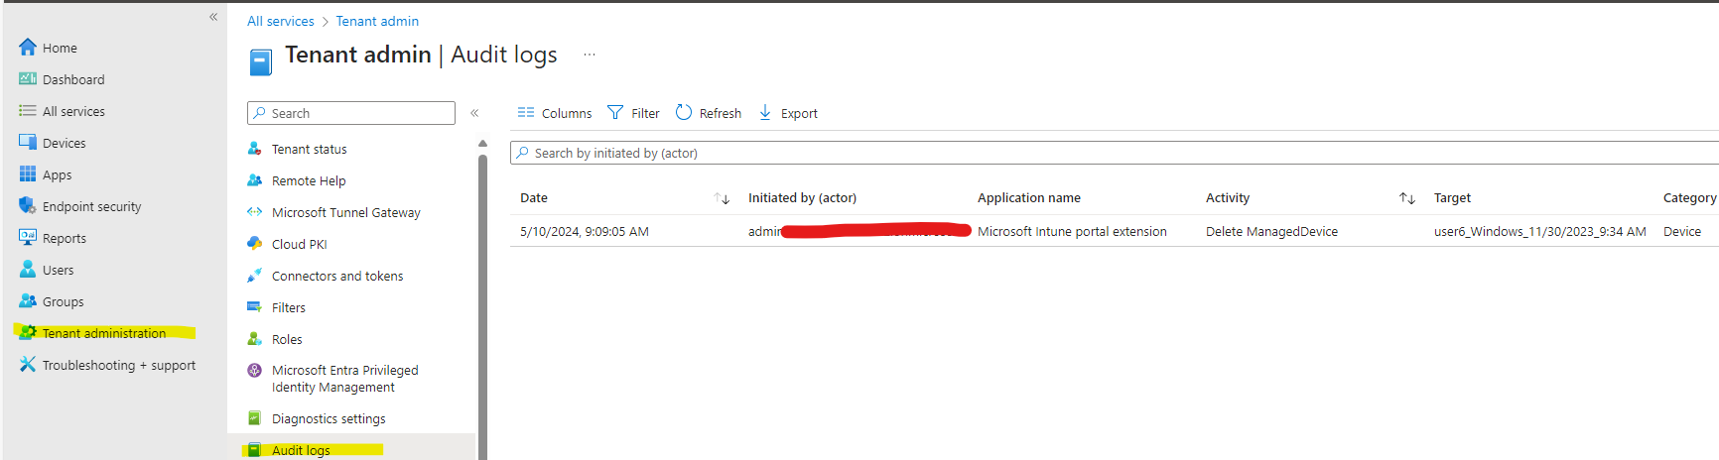The image size is (1719, 460).
Task: Click the Tenant admin blade header icon
Action: pyautogui.click(x=260, y=62)
